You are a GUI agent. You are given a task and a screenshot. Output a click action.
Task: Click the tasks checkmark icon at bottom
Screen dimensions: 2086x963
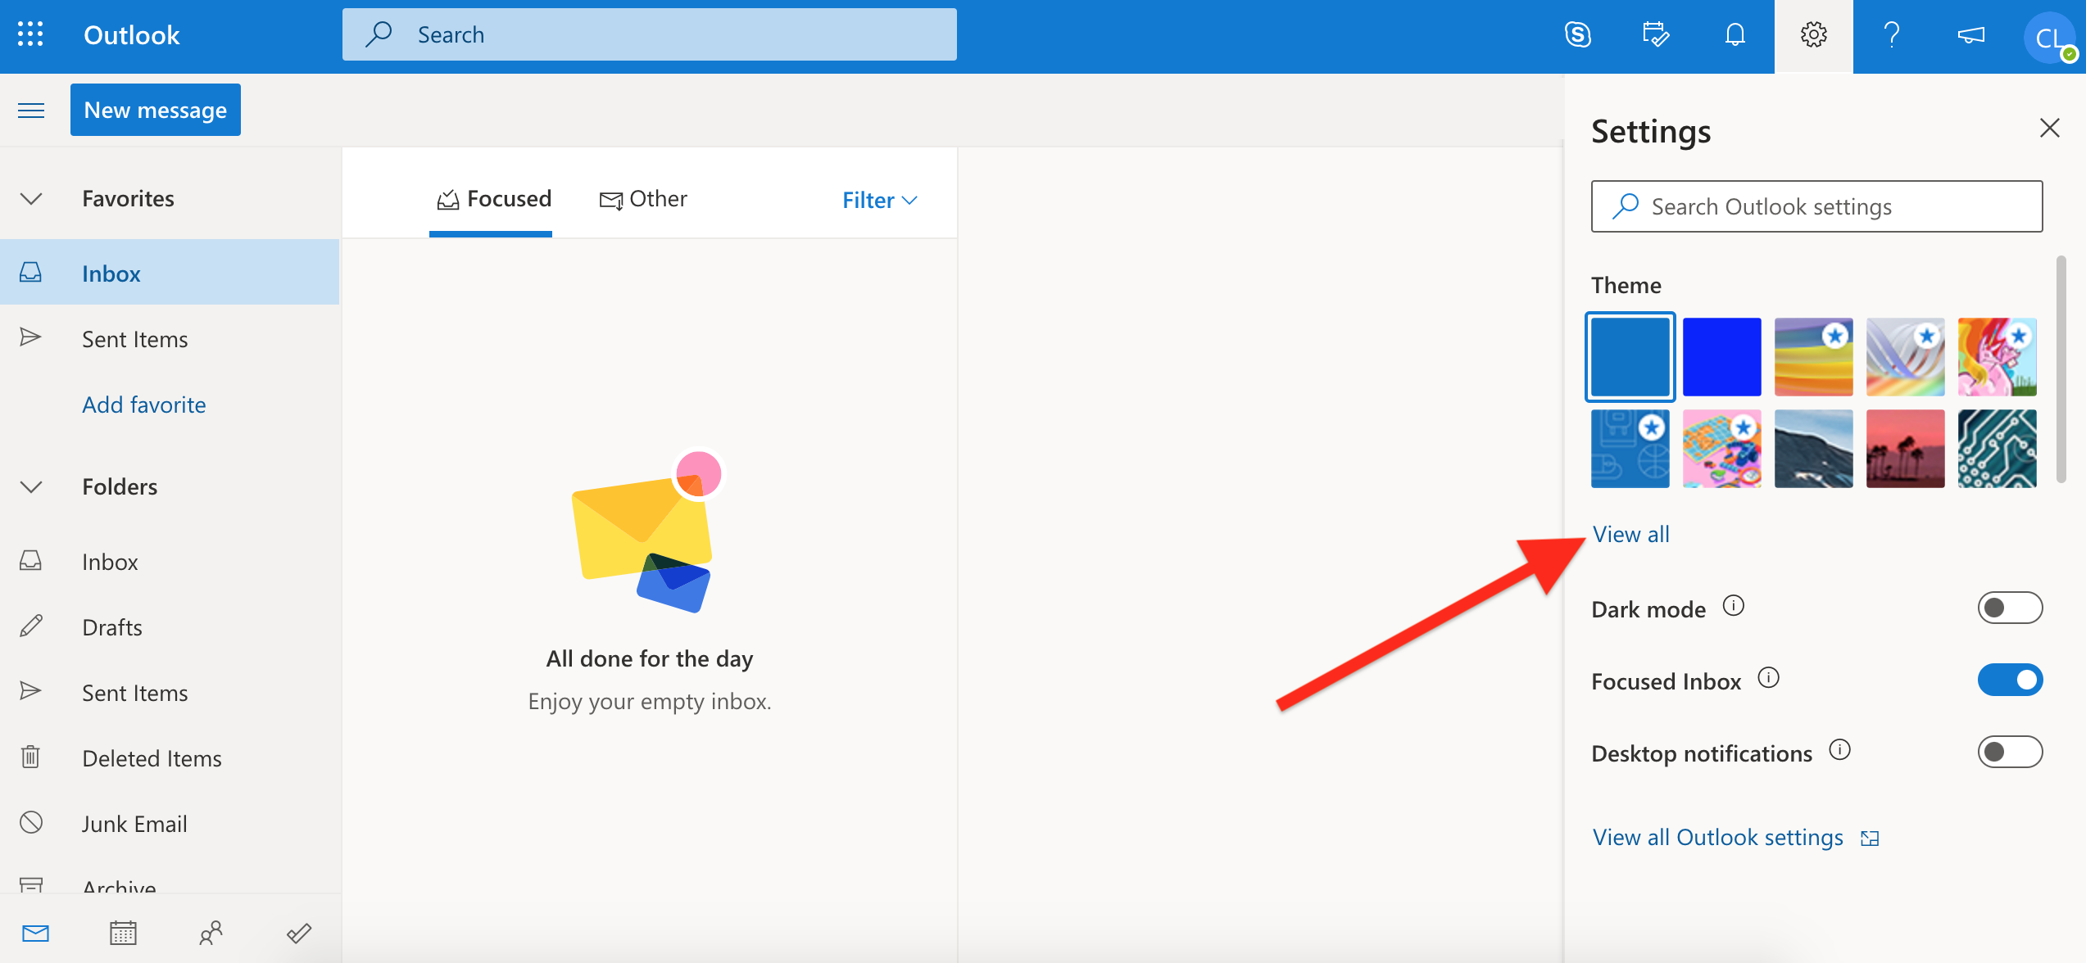pyautogui.click(x=299, y=931)
